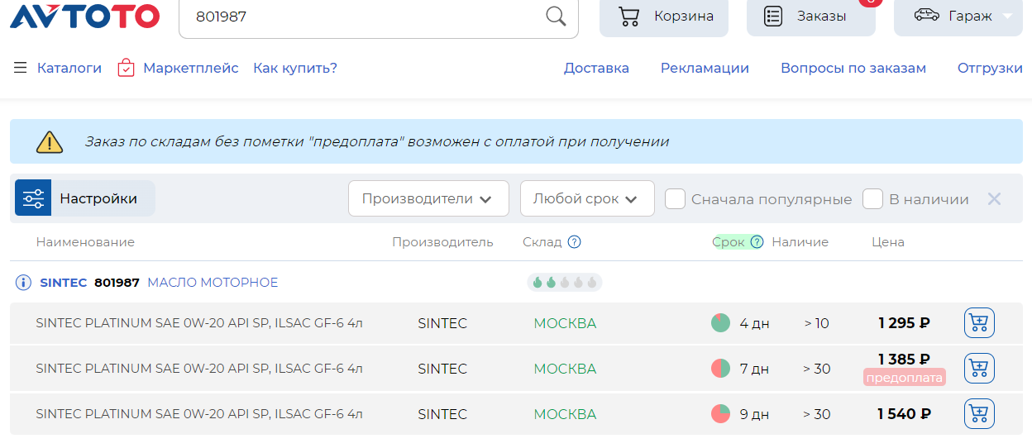Click the product name in 1 540 ₽ row
The image size is (1032, 448).
click(x=199, y=414)
